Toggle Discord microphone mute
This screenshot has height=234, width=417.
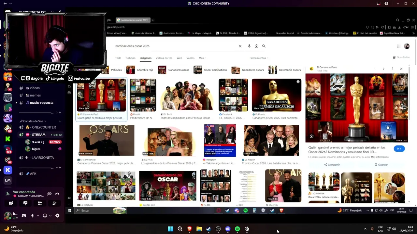[x=32, y=215]
